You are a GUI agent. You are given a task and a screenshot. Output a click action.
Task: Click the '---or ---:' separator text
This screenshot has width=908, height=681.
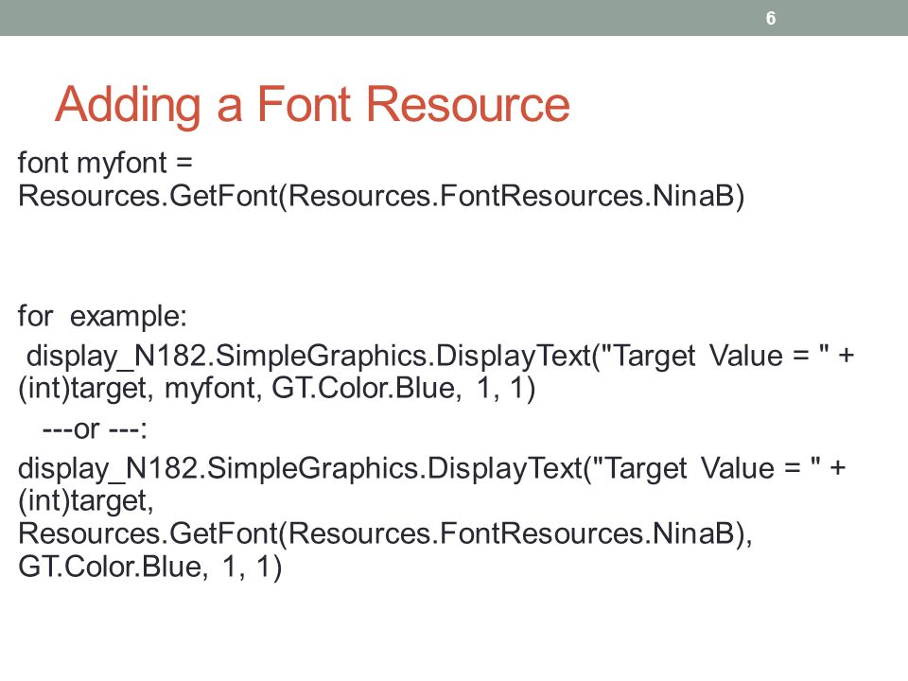(x=95, y=429)
